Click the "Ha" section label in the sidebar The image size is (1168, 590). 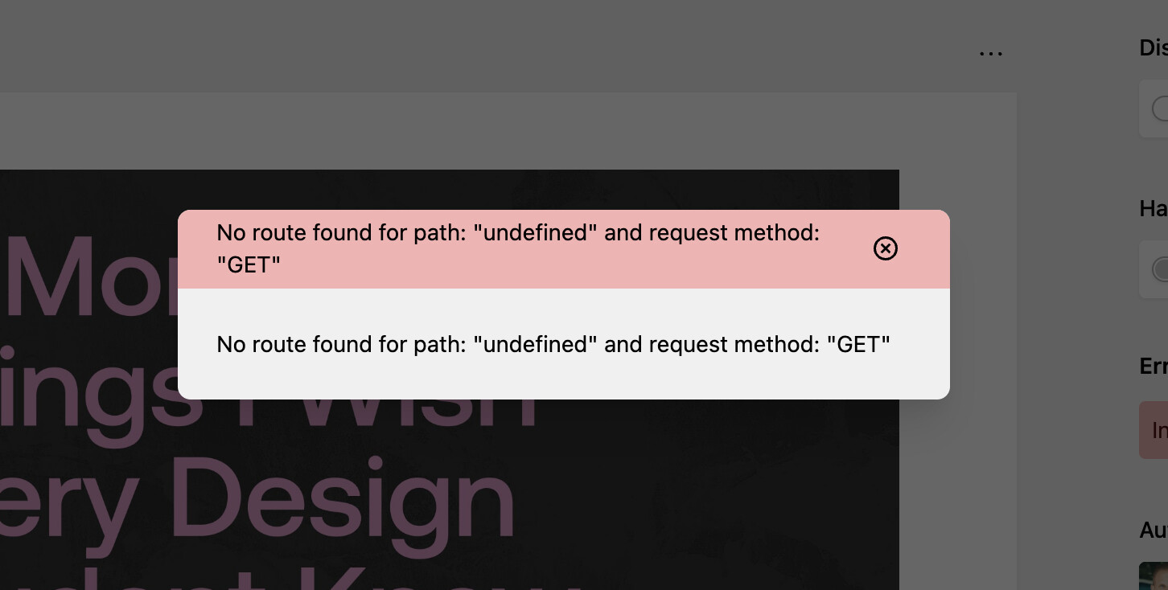point(1154,209)
